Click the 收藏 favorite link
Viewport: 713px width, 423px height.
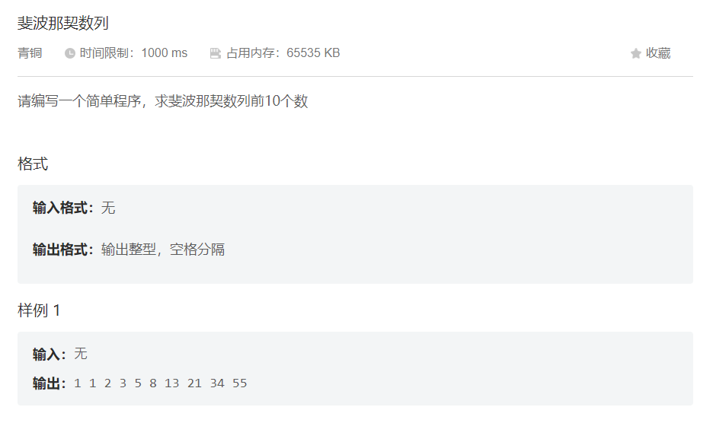pos(658,53)
